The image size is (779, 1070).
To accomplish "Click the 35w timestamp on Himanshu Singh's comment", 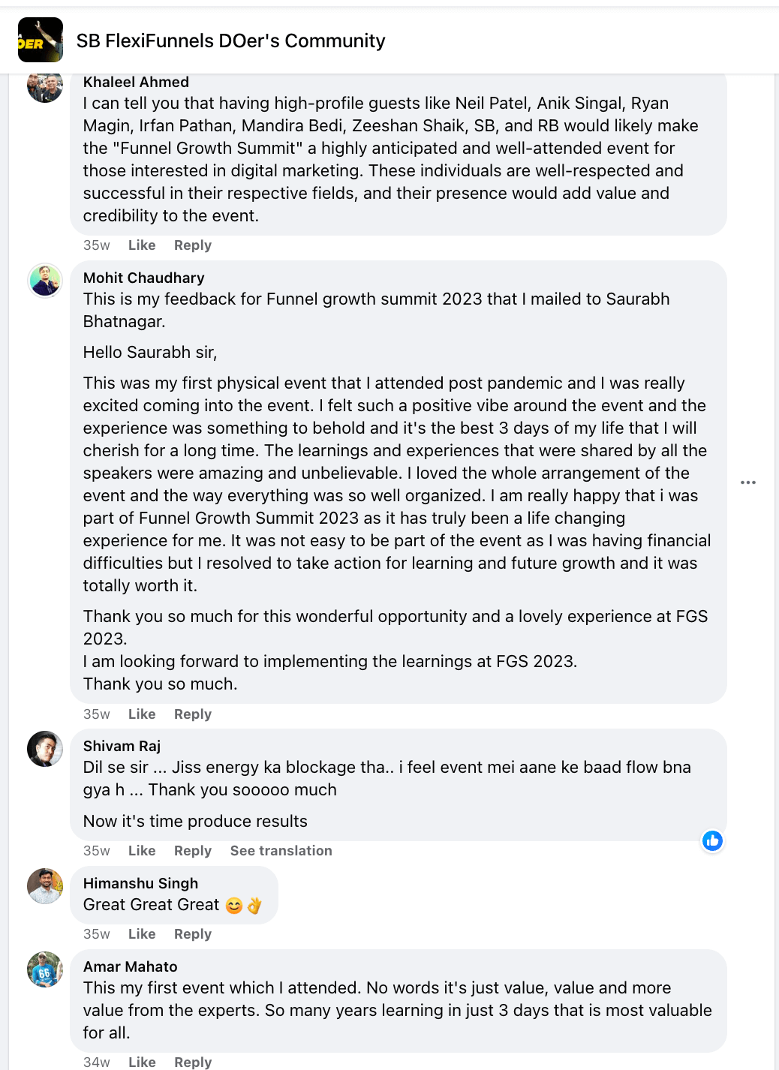I will coord(97,934).
